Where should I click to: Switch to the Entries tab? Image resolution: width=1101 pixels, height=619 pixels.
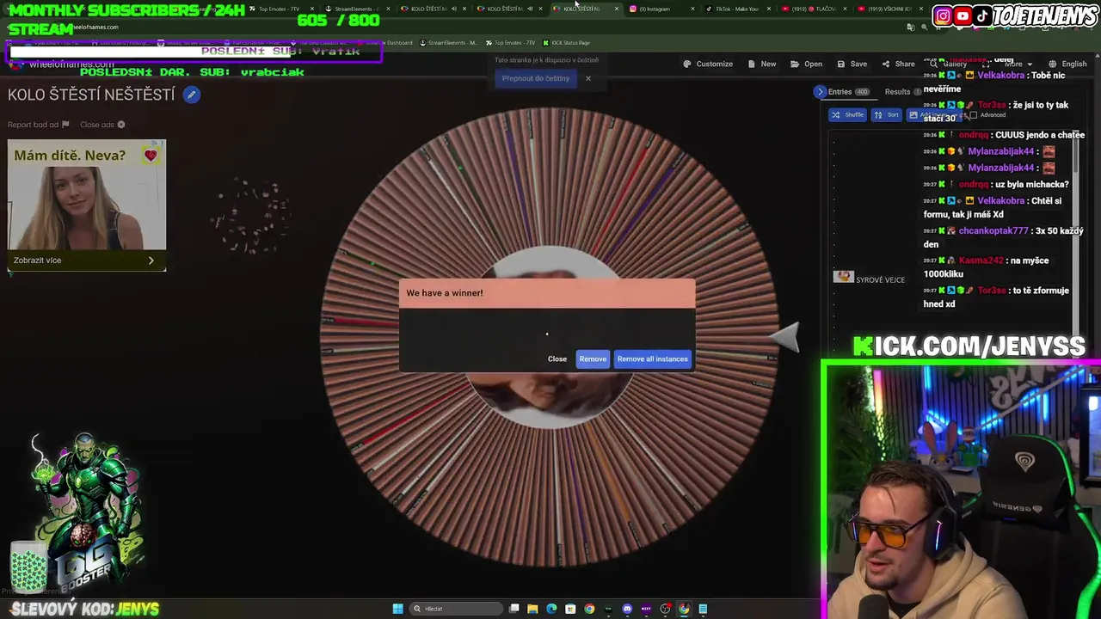[848, 91]
